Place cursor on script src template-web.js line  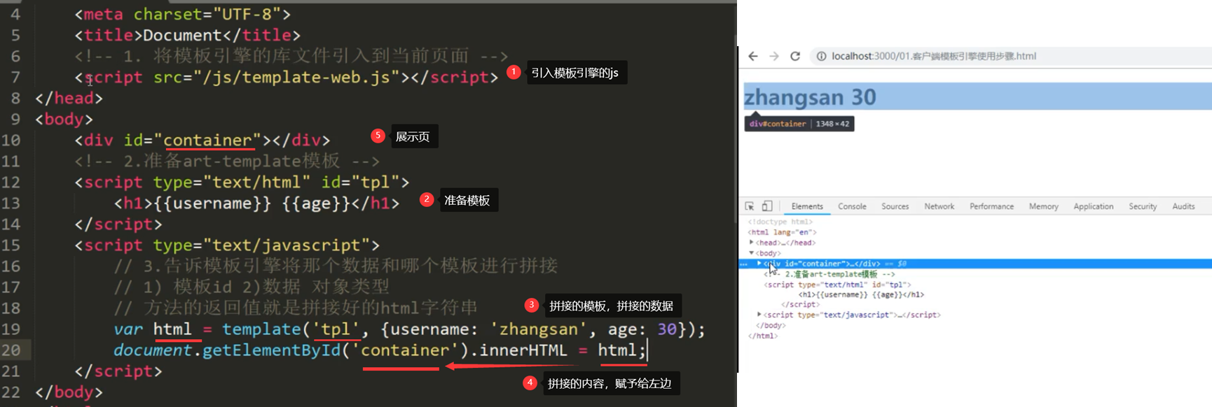(286, 77)
